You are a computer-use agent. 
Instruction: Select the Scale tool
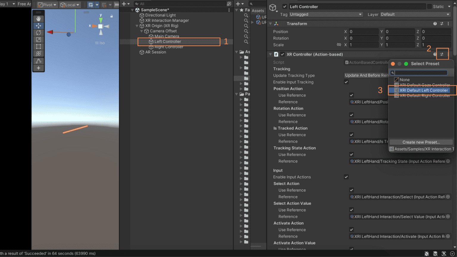coord(38,40)
